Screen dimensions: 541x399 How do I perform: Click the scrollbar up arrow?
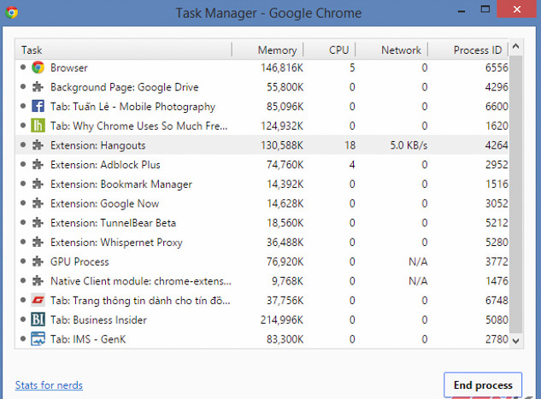516,46
